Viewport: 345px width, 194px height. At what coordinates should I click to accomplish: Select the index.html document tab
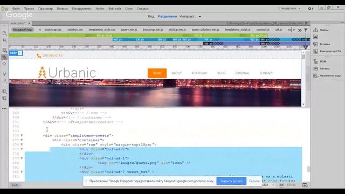(x=18, y=23)
